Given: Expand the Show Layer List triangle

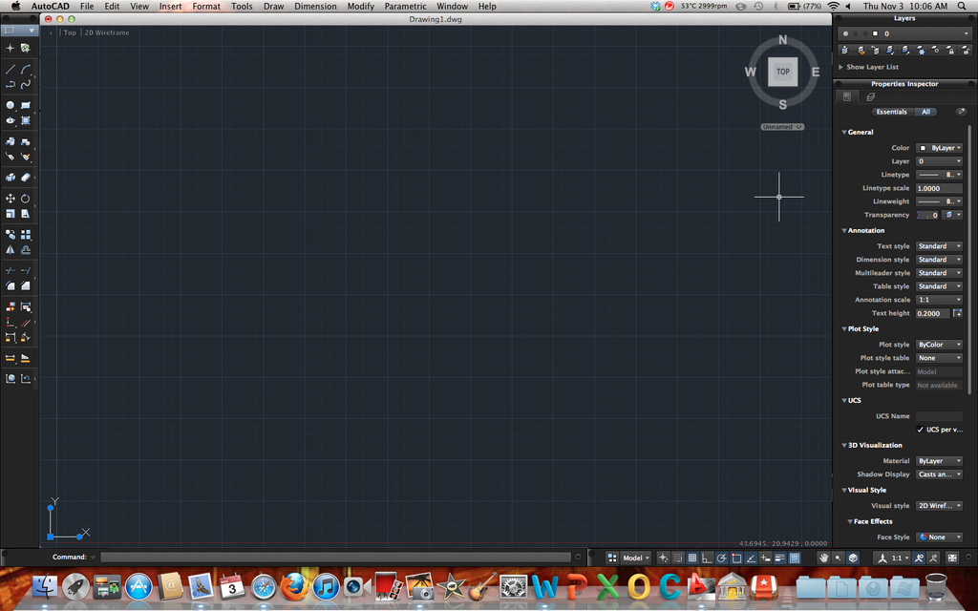Looking at the screenshot, I should 840,67.
